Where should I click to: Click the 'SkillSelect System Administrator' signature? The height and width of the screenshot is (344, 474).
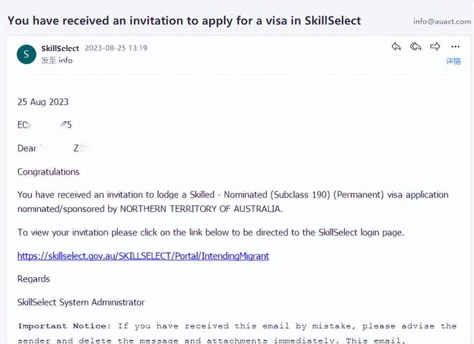coord(80,302)
